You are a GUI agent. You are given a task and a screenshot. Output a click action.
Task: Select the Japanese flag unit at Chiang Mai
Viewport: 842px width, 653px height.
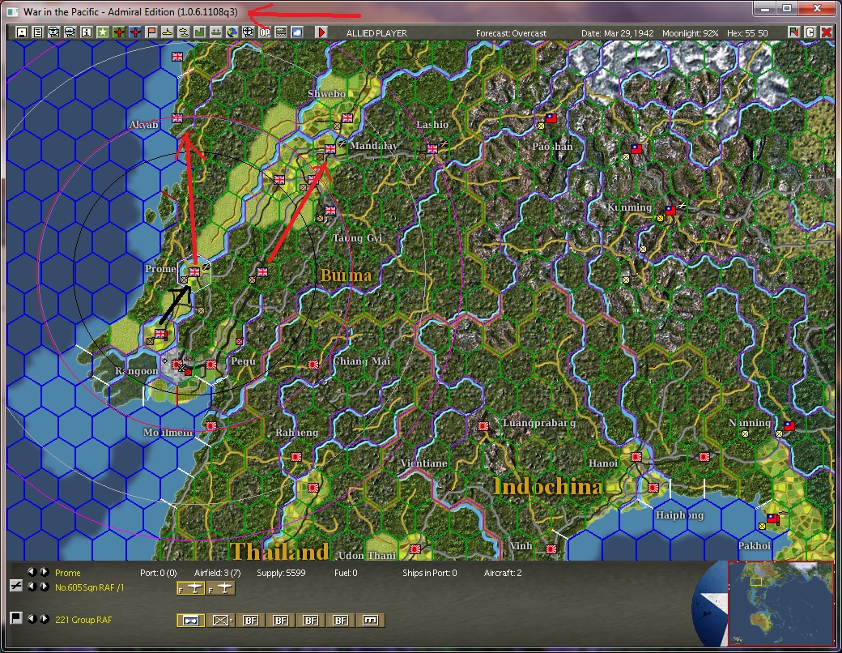tap(313, 365)
